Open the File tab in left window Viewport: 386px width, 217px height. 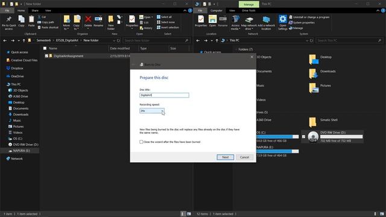7,11
